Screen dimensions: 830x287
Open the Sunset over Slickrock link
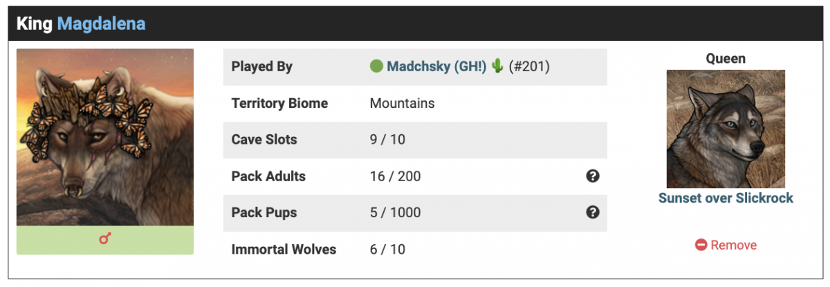(x=726, y=198)
